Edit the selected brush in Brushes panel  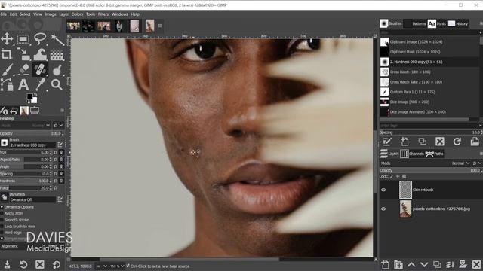coord(387,142)
